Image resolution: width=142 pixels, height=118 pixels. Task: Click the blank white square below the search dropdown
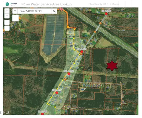(16, 18)
